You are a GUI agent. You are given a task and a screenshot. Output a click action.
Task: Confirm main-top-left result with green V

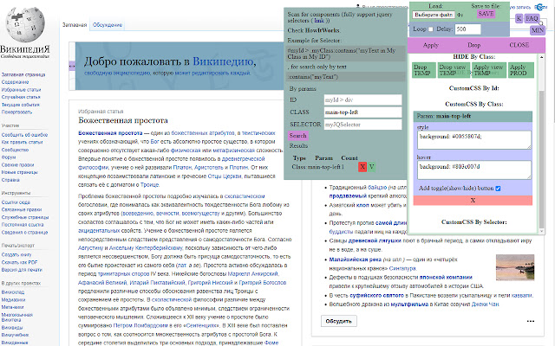click(x=371, y=167)
